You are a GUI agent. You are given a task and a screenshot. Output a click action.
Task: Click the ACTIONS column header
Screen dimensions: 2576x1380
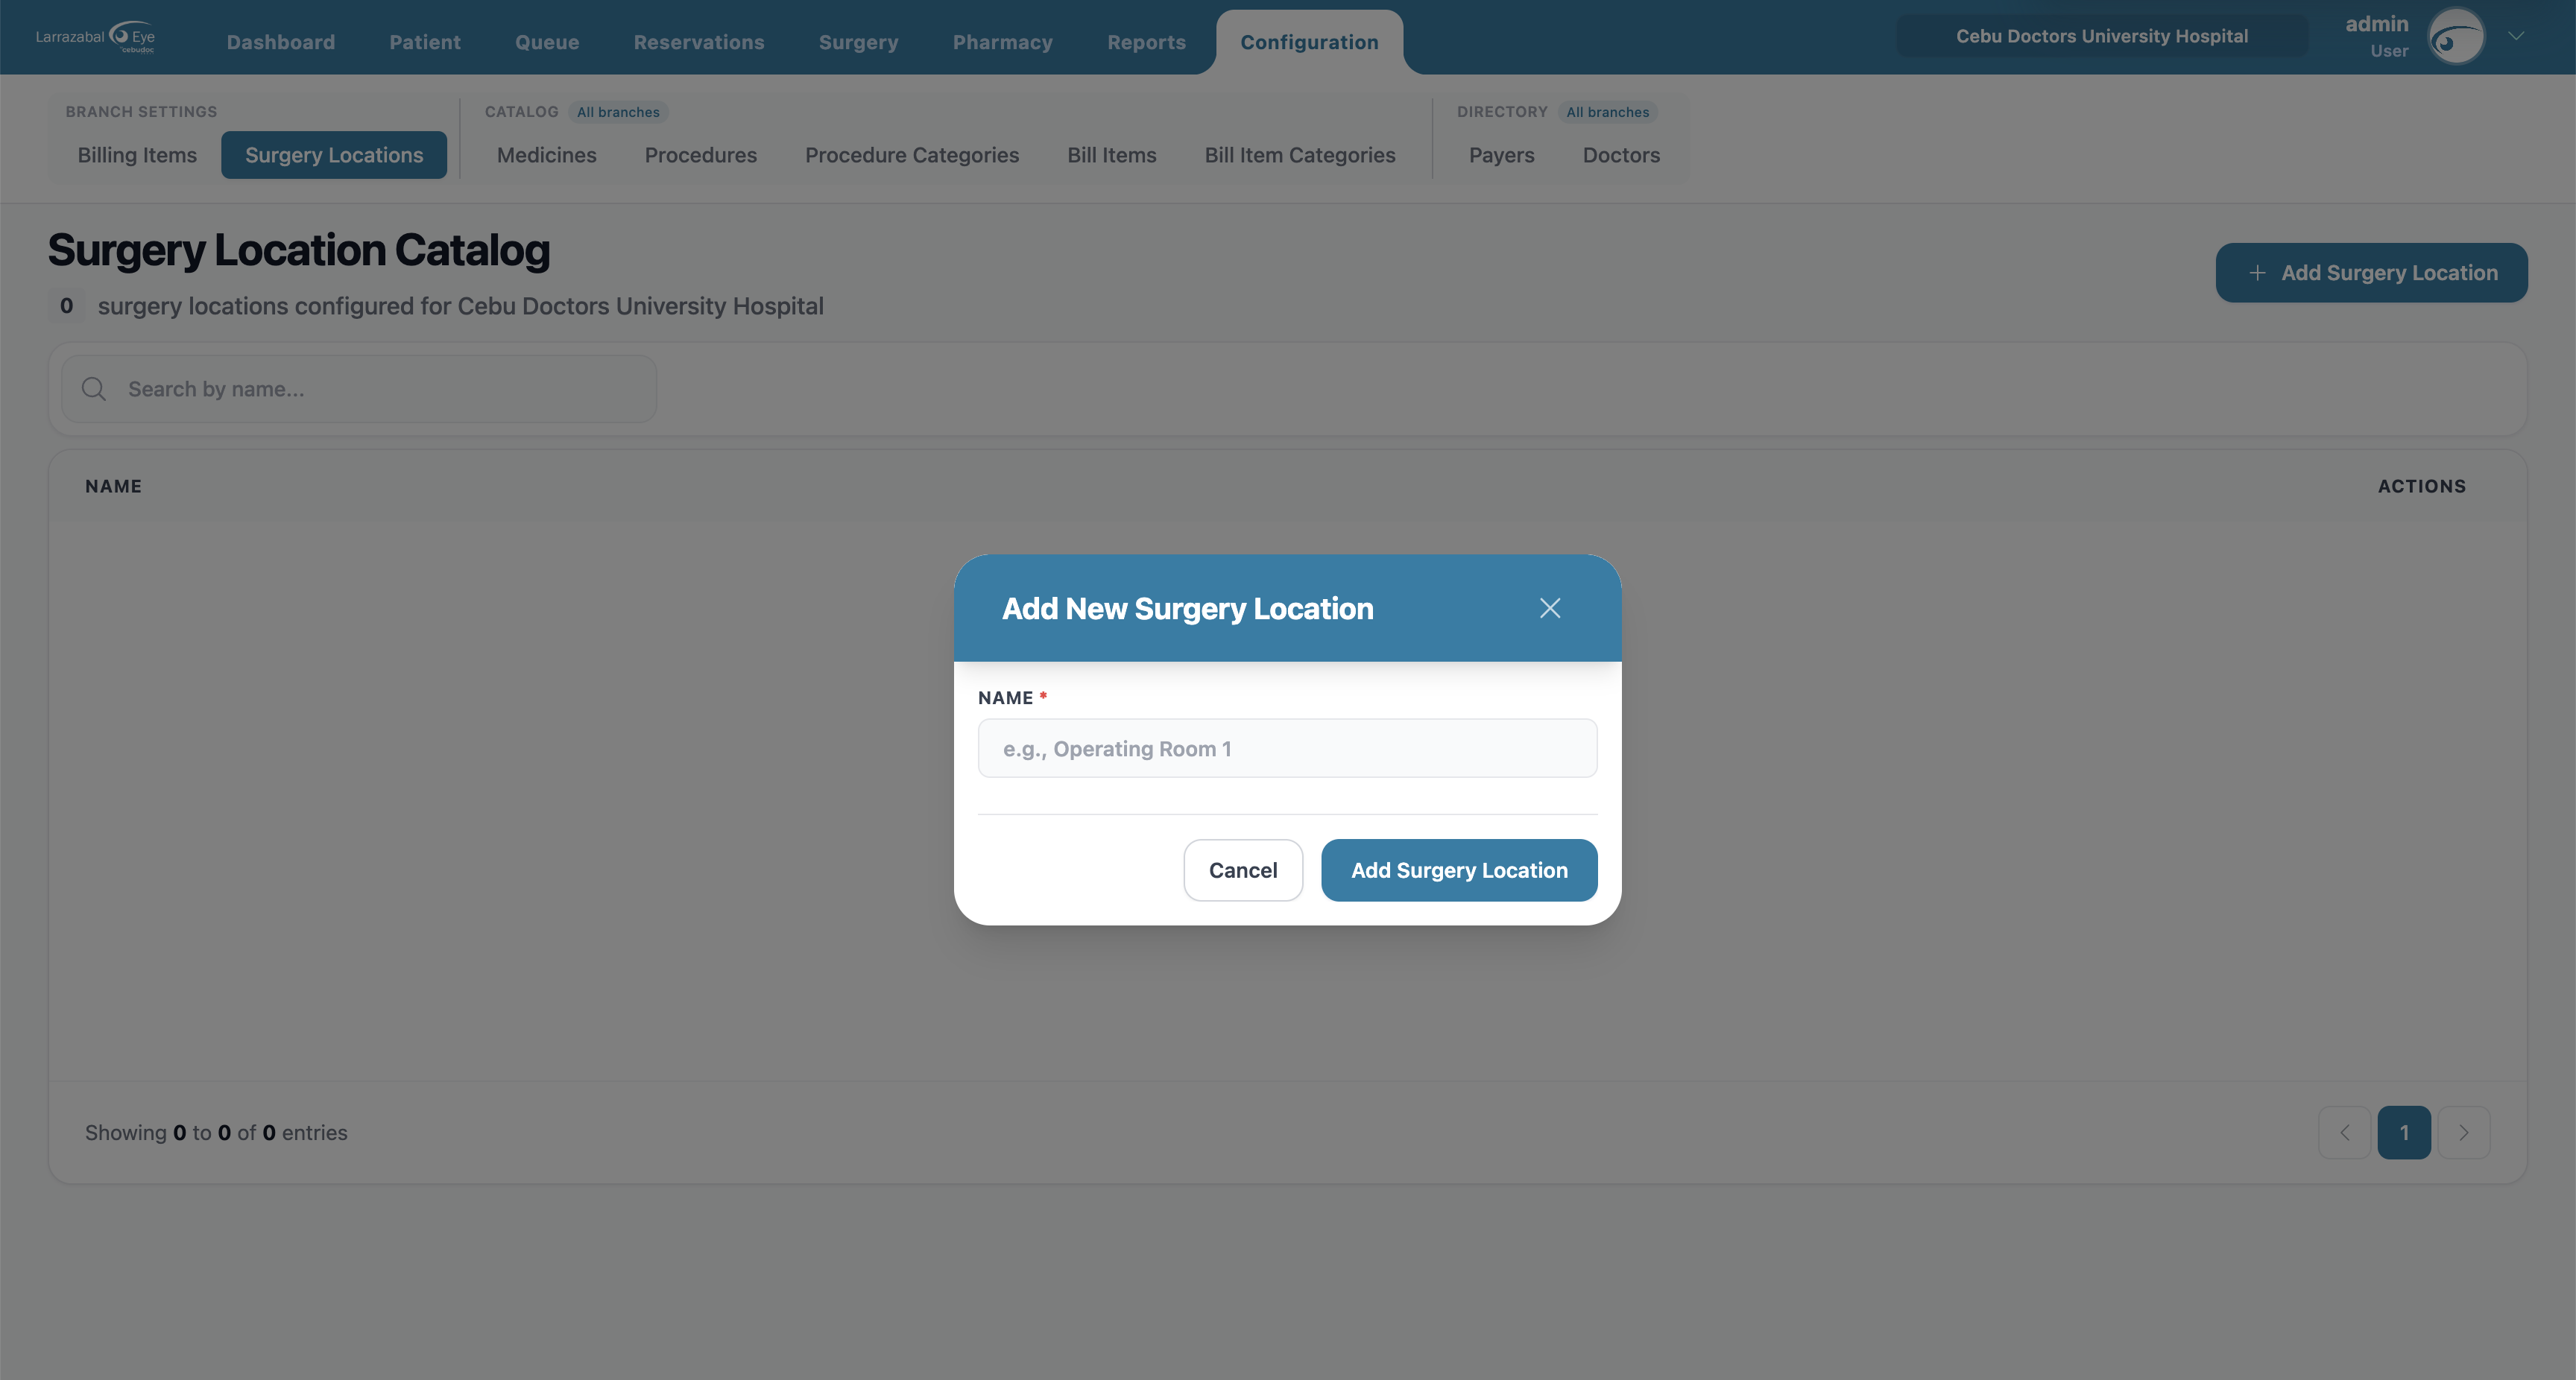(2421, 486)
